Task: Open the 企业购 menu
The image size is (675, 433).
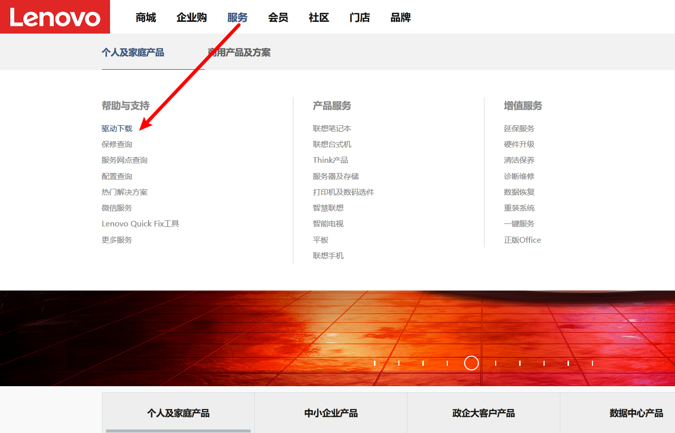Action: pos(192,18)
